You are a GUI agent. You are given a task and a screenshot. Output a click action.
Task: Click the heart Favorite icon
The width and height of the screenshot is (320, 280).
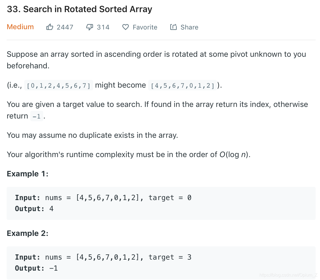126,27
